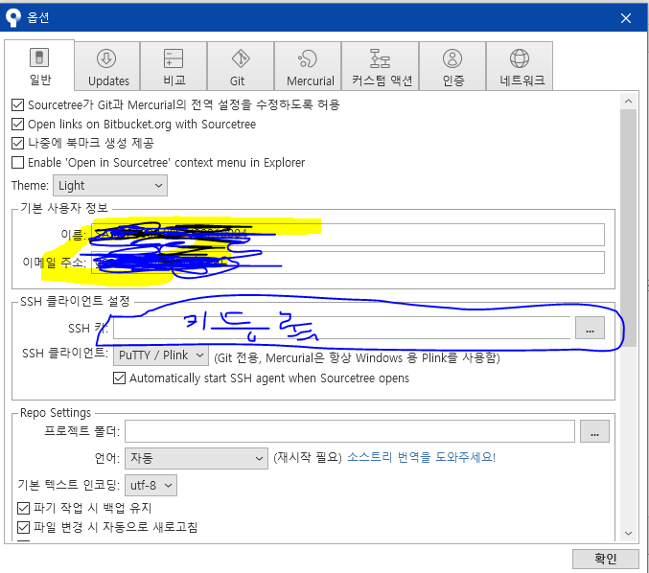Click the 이메일 주소 input field
Image resolution: width=649 pixels, height=573 pixels.
348,263
